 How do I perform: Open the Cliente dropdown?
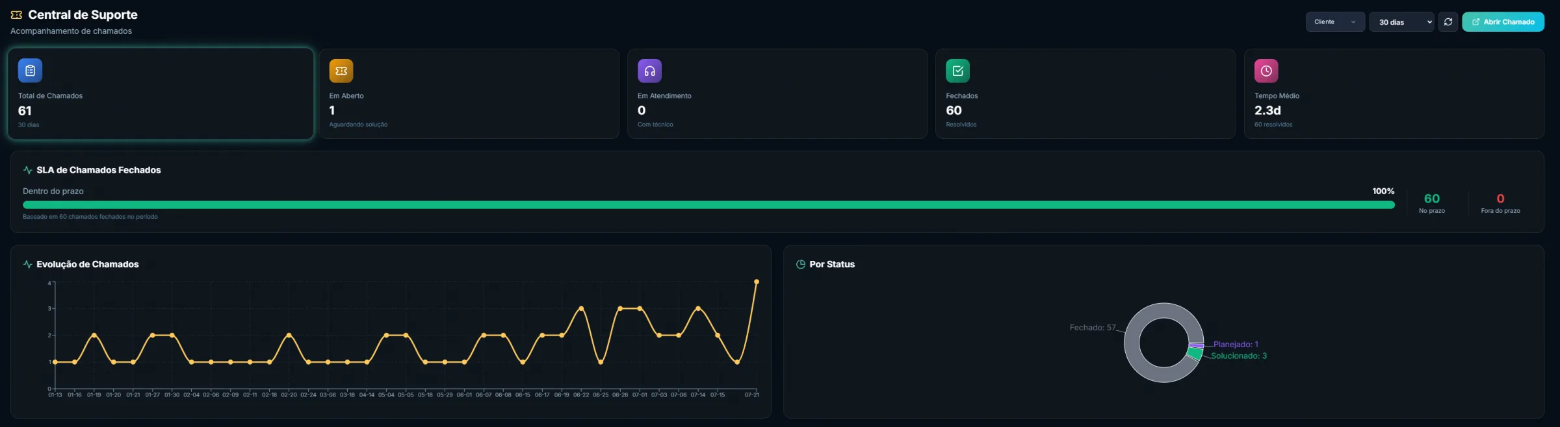[1335, 21]
